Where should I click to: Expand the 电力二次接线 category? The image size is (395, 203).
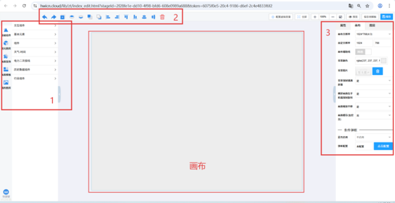point(34,60)
